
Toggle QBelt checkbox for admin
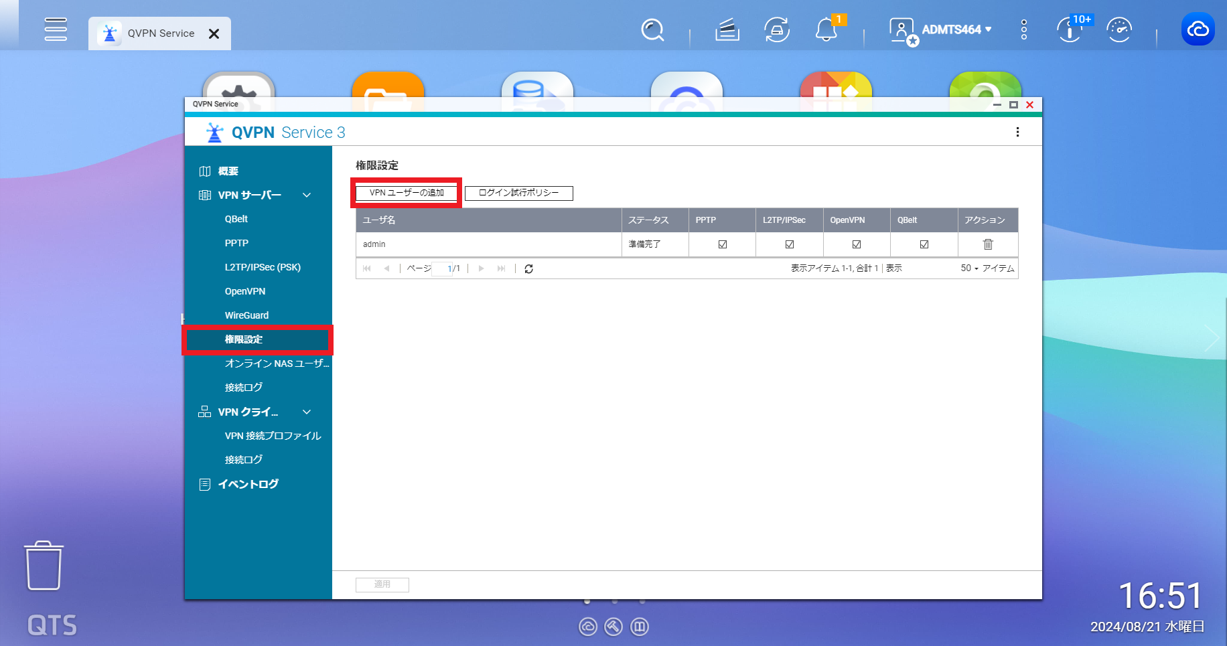[x=924, y=244]
